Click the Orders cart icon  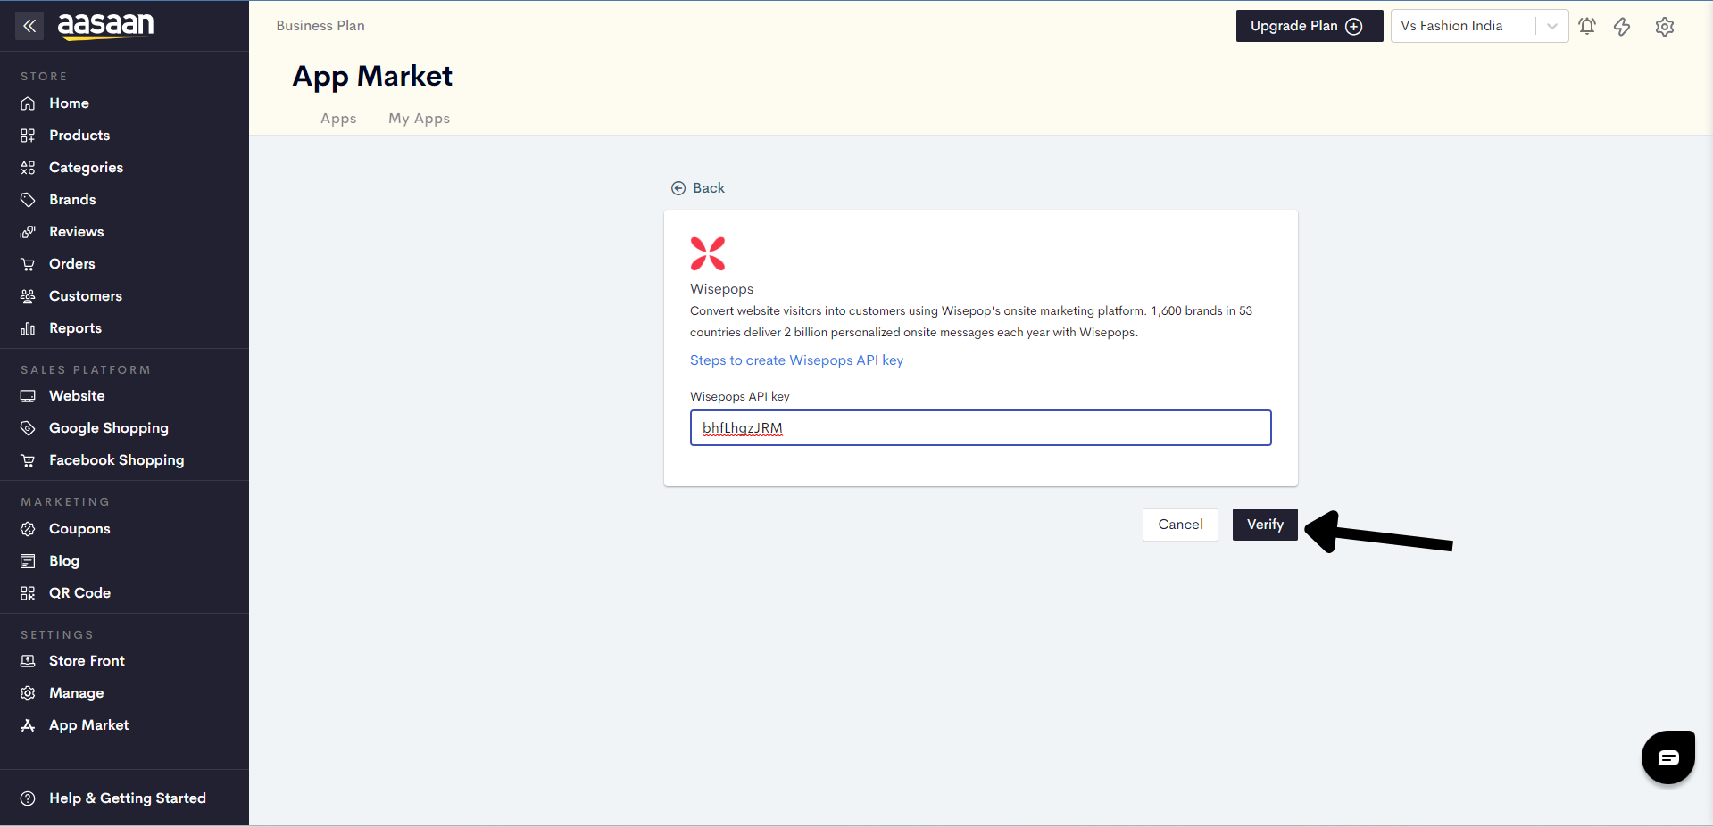point(28,264)
